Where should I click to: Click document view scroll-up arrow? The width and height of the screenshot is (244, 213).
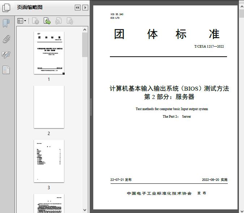click(x=242, y=6)
